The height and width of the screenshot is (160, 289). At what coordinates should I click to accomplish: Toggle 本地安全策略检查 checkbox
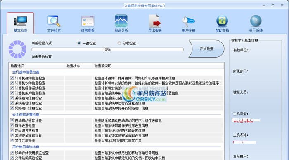(x=12, y=136)
